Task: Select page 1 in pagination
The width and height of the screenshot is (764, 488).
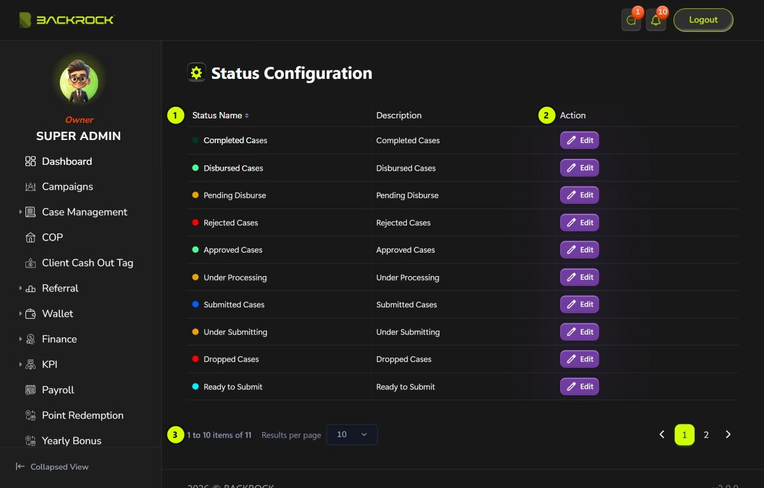Action: coord(684,435)
